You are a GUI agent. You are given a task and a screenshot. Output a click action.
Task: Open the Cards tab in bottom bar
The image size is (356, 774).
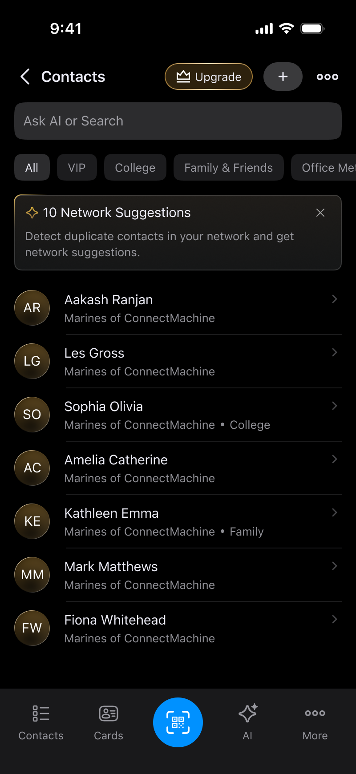pyautogui.click(x=109, y=721)
